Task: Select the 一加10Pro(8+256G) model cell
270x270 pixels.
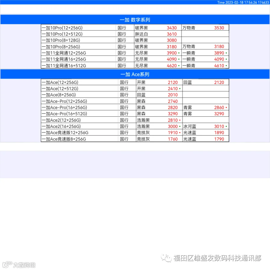Action: [79, 46]
